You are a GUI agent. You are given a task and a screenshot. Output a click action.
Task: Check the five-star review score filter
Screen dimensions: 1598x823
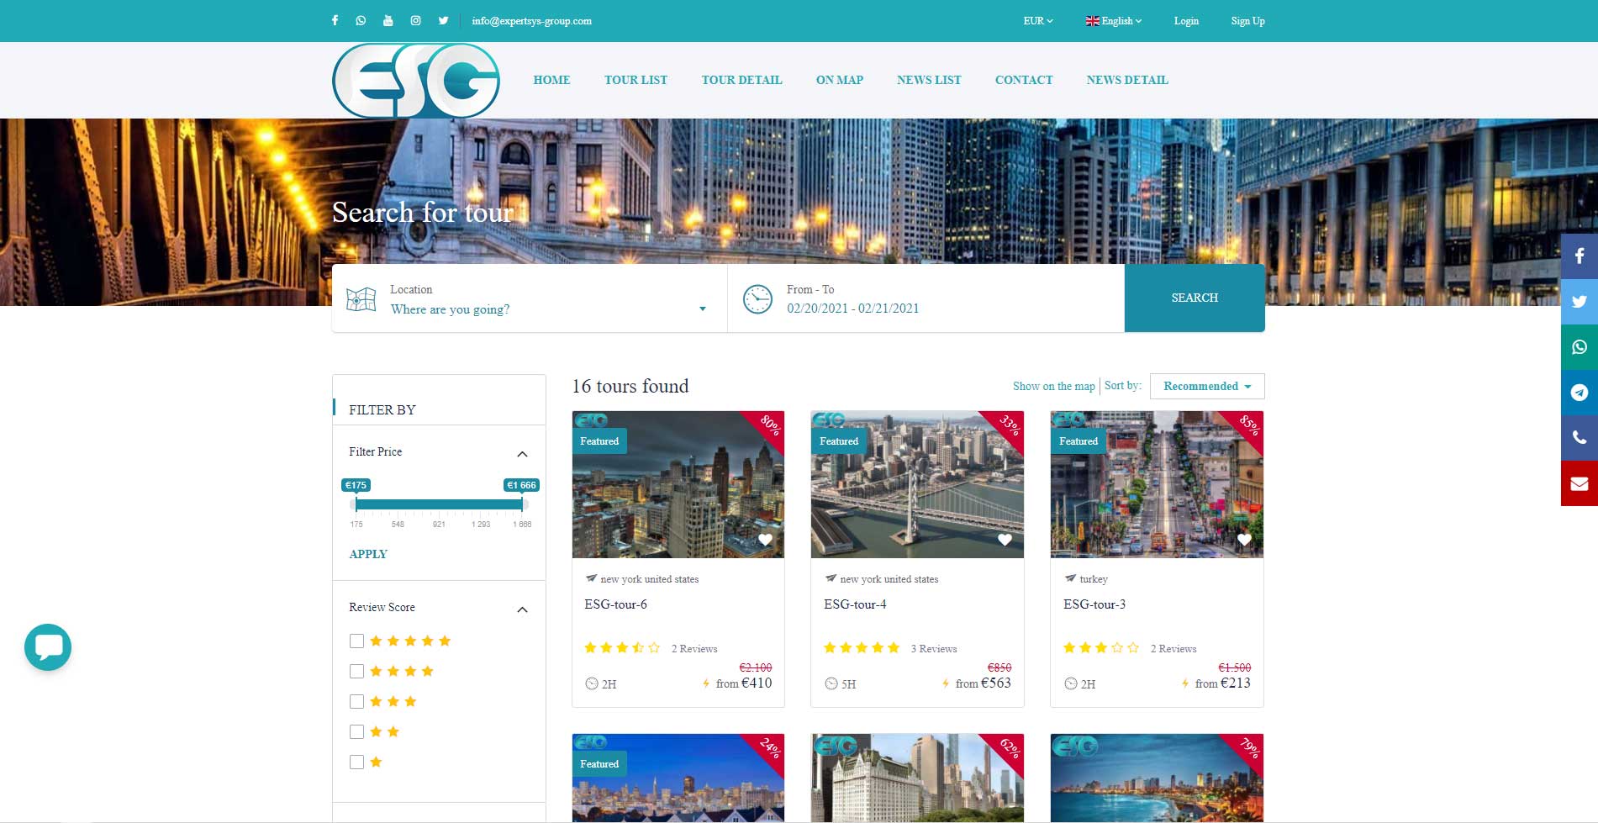pos(356,641)
